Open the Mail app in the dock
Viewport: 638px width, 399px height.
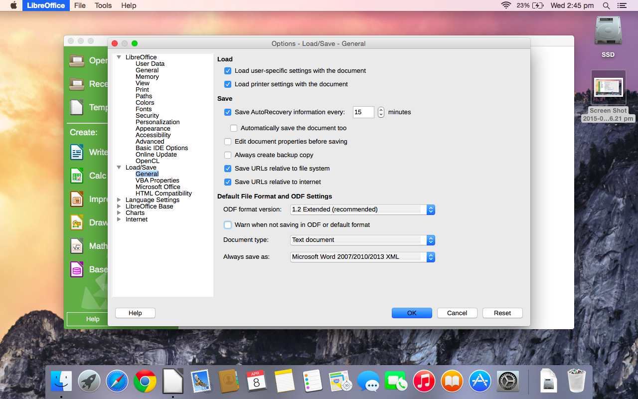(201, 382)
